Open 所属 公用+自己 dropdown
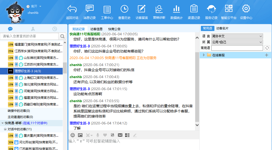 237,42
